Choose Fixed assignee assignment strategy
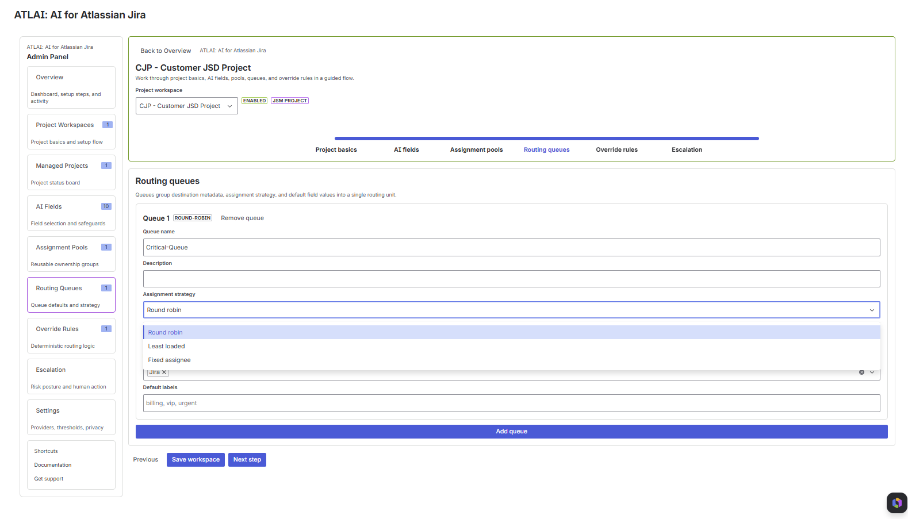 pyautogui.click(x=511, y=360)
